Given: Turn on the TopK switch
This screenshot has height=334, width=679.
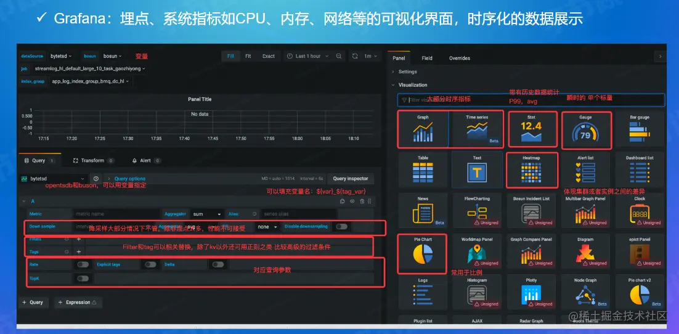Looking at the screenshot, I should [83, 279].
